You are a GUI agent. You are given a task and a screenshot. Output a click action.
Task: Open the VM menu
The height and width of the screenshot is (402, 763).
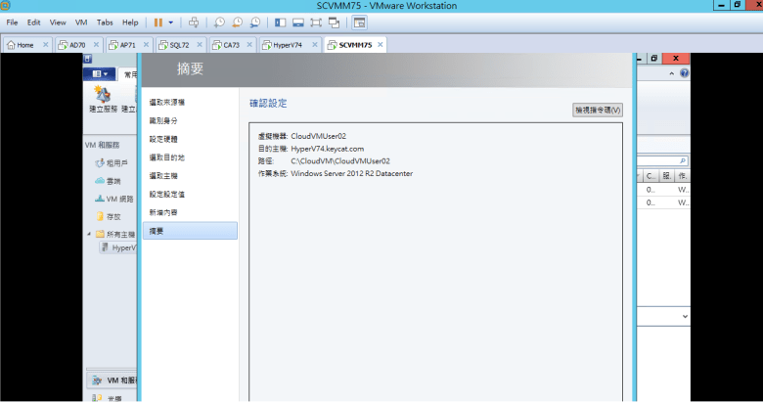point(81,22)
